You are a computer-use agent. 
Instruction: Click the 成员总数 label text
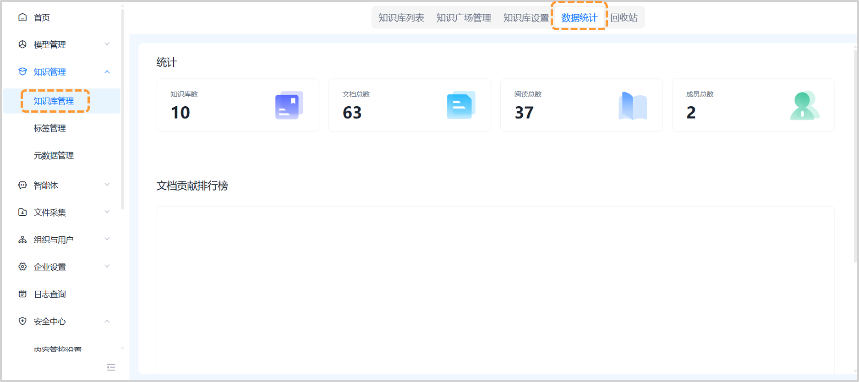pos(700,94)
